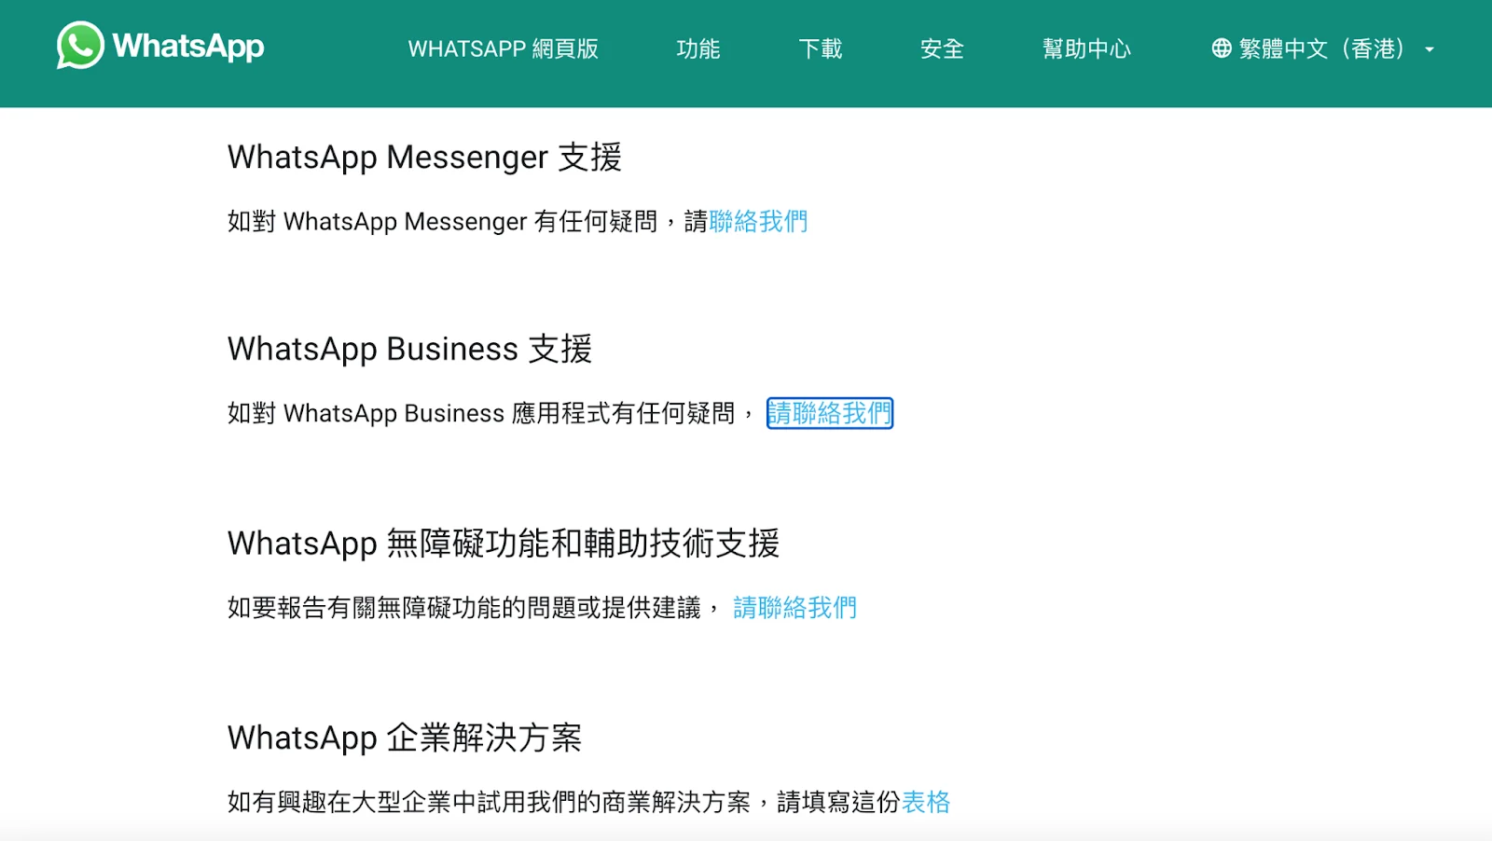Visit the 幫助中心 from the header

(1086, 50)
